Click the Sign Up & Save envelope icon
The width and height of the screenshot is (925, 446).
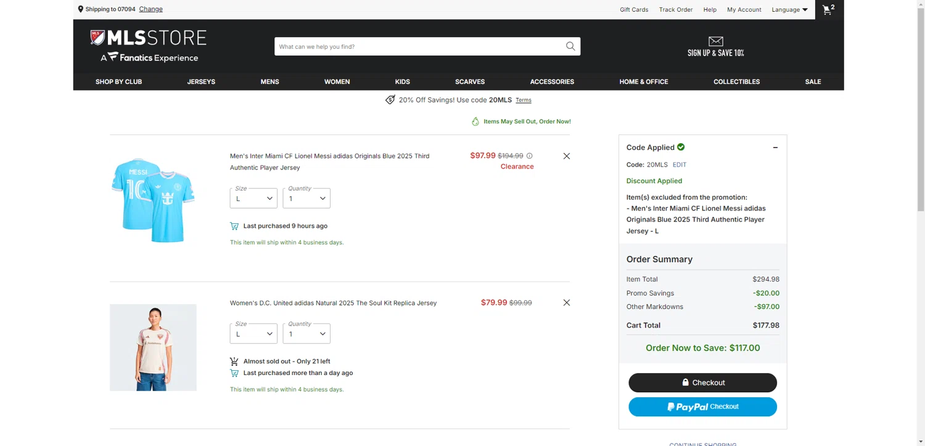tap(715, 41)
